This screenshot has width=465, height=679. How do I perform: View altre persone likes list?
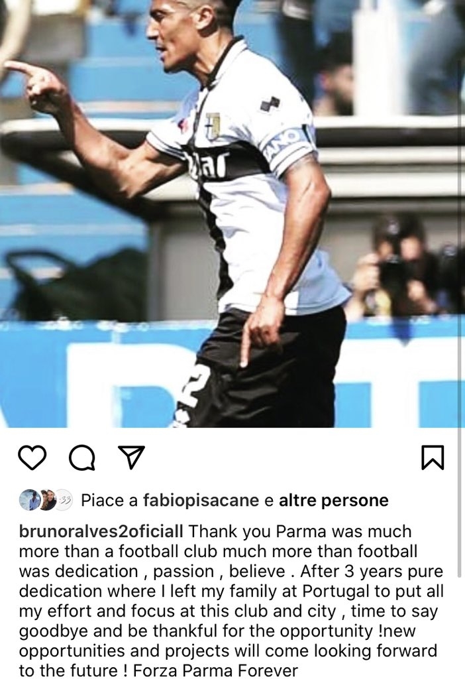tap(333, 500)
